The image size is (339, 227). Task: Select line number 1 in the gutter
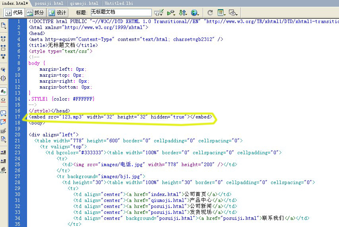pos(19,21)
